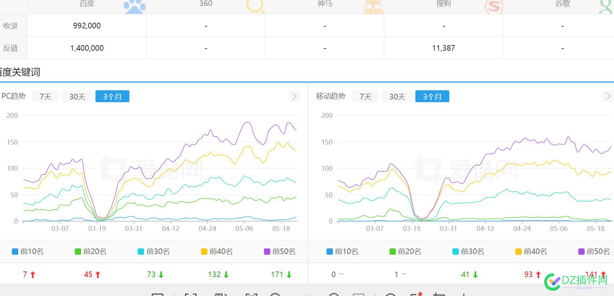Click red up arrow beside mobile value 93
This screenshot has width=614, height=296.
point(538,275)
